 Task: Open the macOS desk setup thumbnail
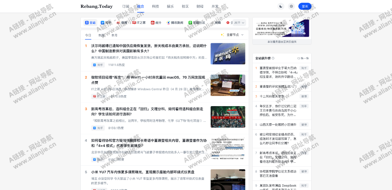228,85
